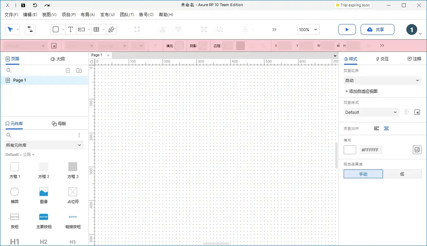Viewport: 427px width, 246px height.
Task: Pick the table tool from toolbar
Action: pyautogui.click(x=96, y=29)
